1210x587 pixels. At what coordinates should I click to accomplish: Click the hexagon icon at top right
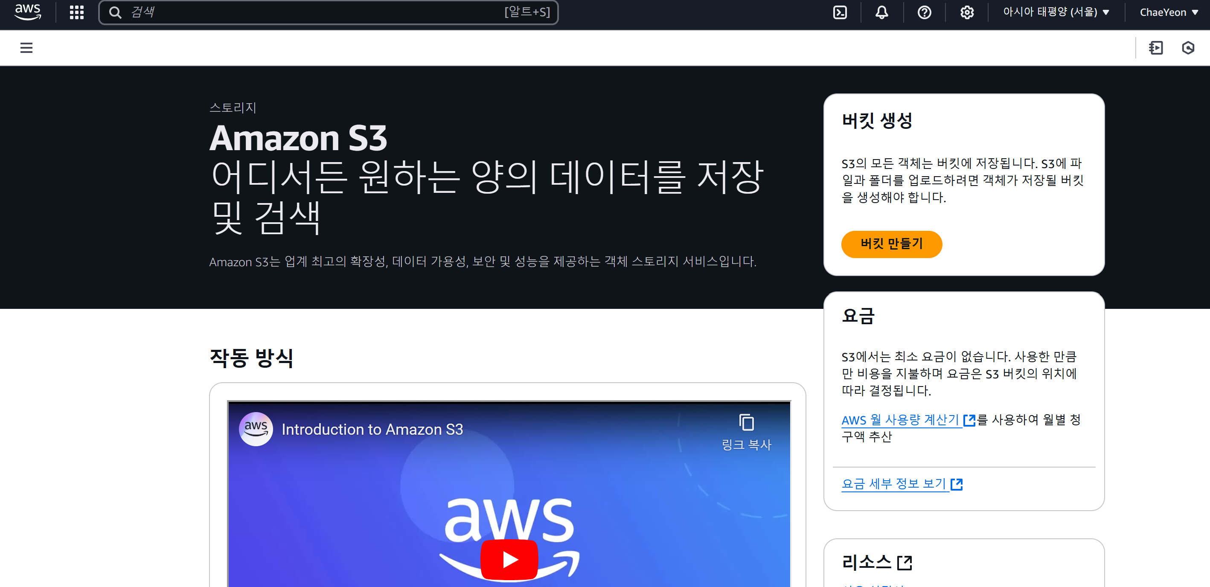[x=1188, y=47]
